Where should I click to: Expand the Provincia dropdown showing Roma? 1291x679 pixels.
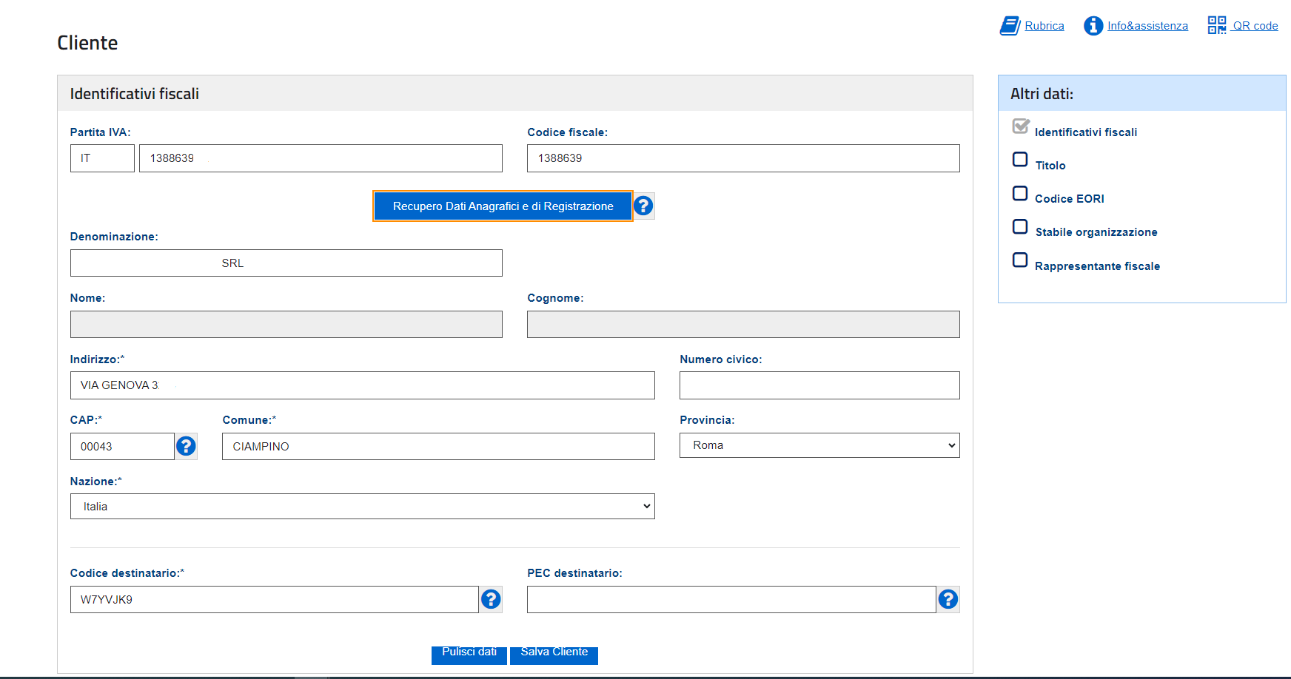[x=819, y=445]
